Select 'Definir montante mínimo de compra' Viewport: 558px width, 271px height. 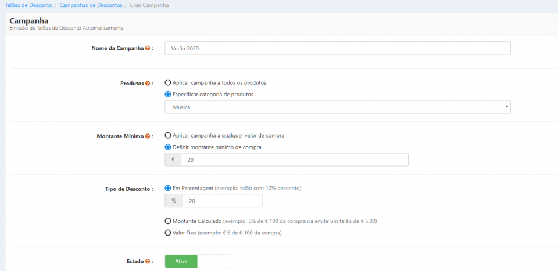168,147
